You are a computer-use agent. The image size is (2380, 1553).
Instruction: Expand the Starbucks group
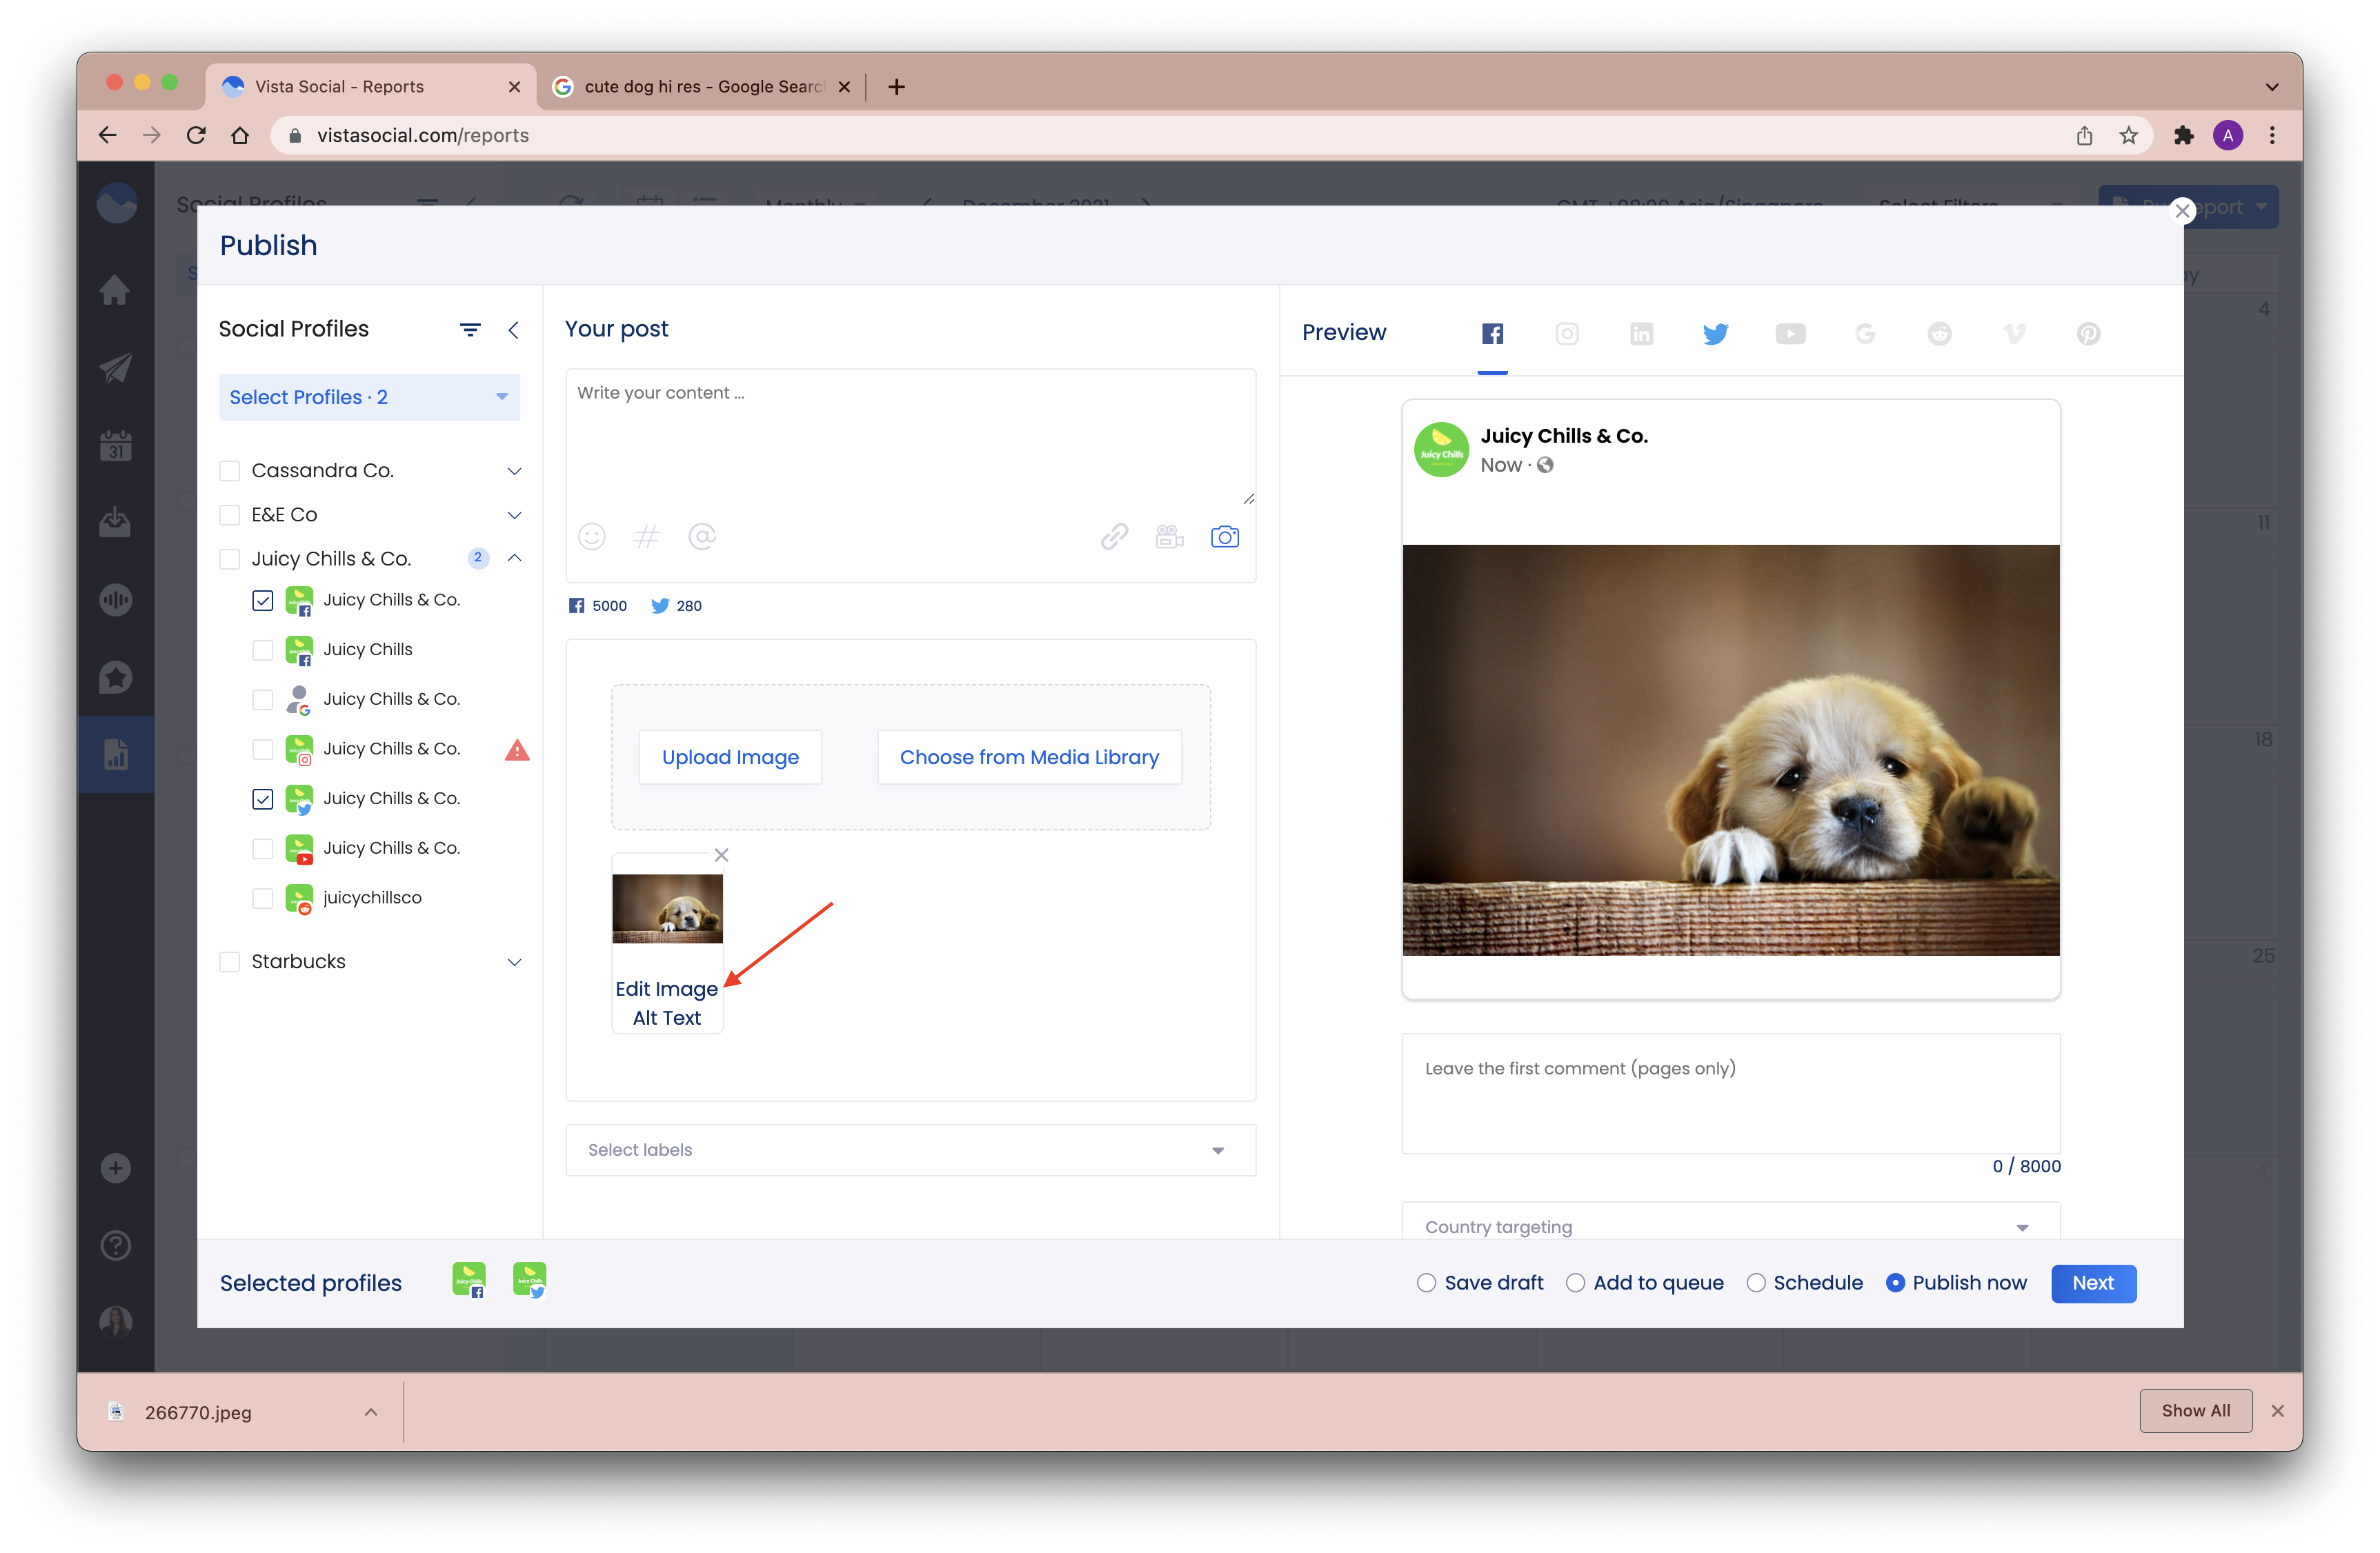pyautogui.click(x=514, y=961)
